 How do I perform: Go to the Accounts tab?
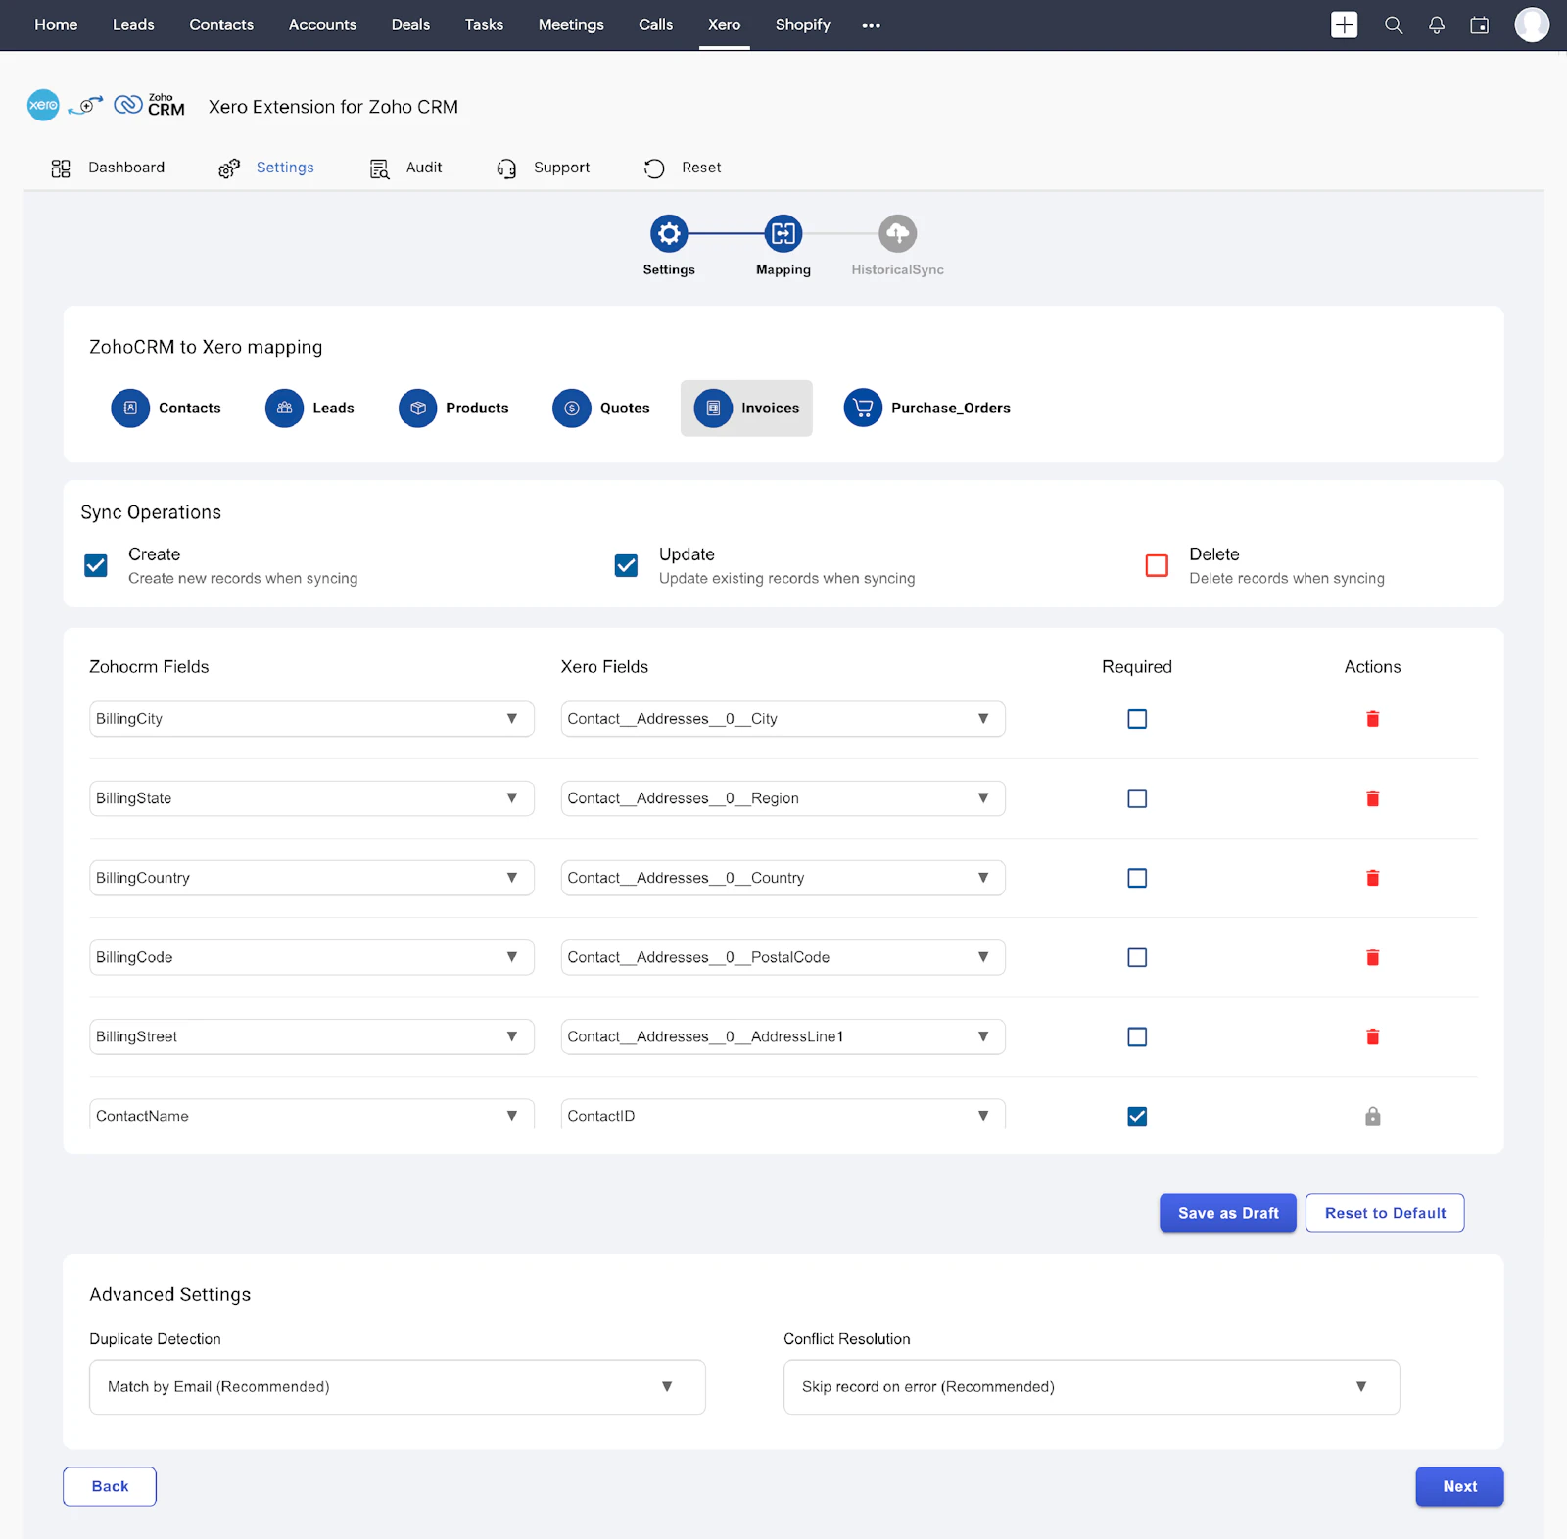(322, 24)
